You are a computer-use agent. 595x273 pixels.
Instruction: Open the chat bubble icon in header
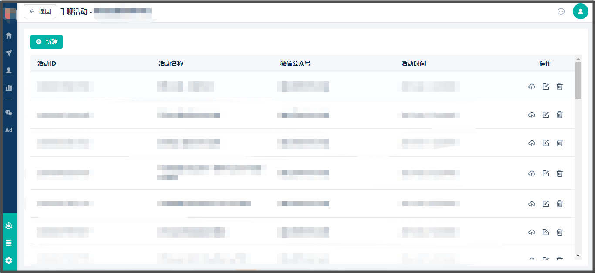561,11
